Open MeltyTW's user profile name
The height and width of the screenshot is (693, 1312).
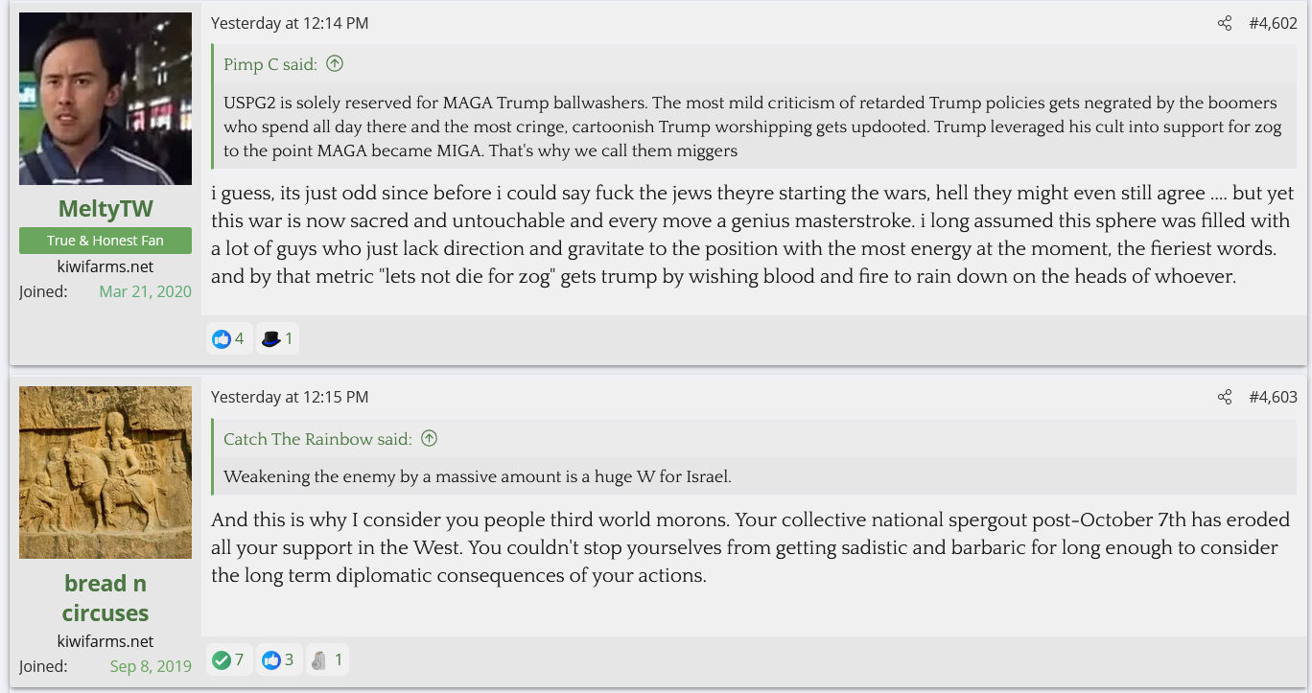tap(105, 209)
